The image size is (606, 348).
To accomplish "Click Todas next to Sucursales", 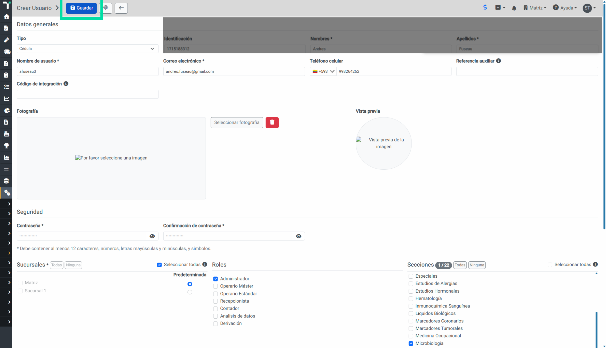I will tap(56, 265).
